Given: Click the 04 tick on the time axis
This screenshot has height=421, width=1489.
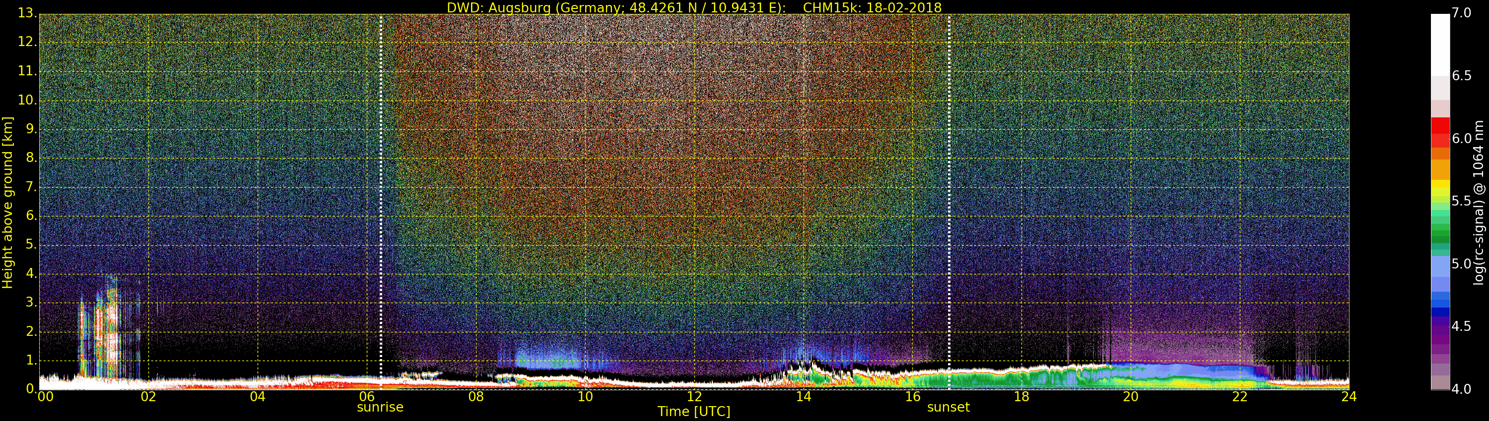Looking at the screenshot, I should pyautogui.click(x=258, y=397).
